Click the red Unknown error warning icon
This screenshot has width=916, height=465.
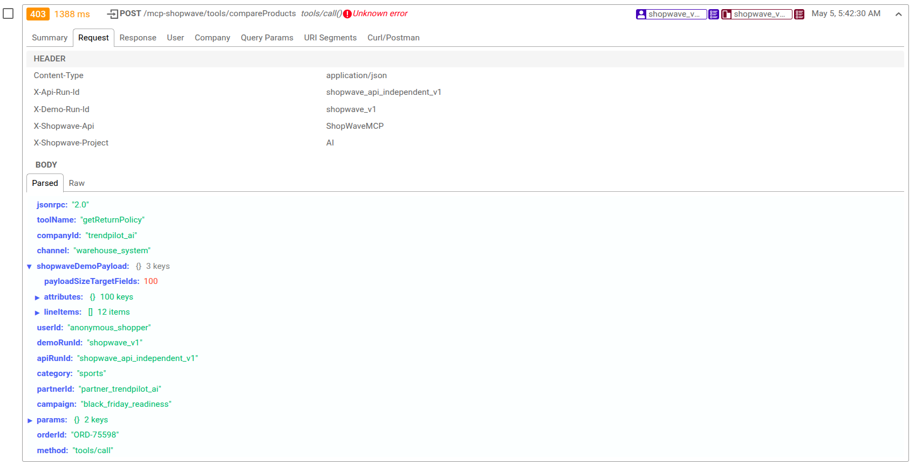click(347, 14)
